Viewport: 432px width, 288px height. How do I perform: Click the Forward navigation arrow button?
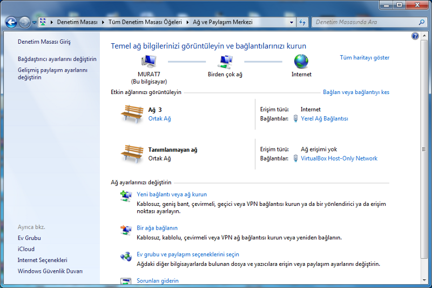[24, 22]
